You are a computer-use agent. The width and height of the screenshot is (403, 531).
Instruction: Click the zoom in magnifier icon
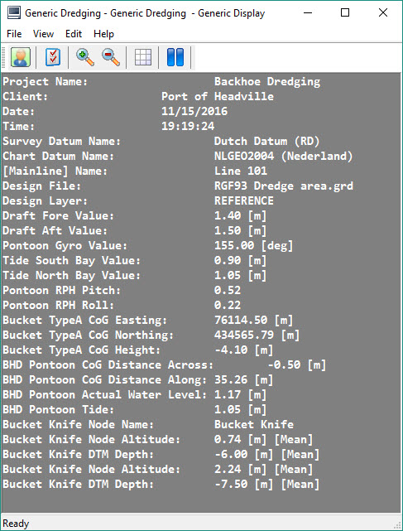tap(84, 57)
